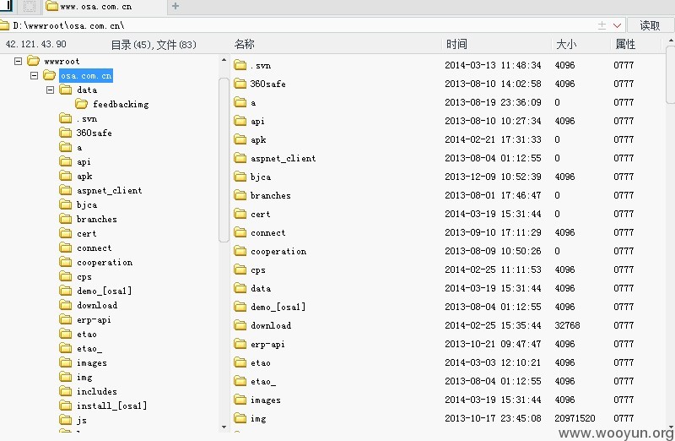Screen dimensions: 675x441
Task: Click images folder icon in file list
Action: [240, 400]
